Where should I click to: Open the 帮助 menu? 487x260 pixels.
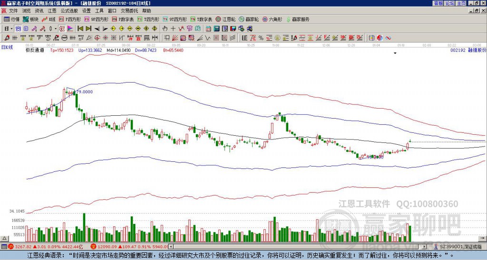146,11
